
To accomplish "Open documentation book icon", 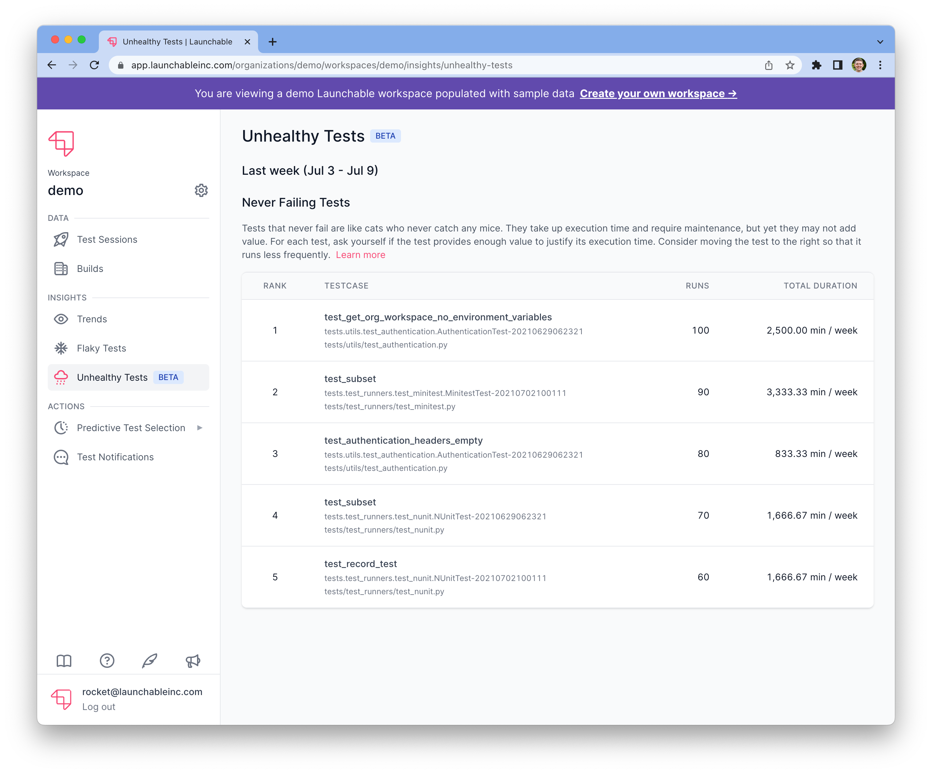I will 64,661.
